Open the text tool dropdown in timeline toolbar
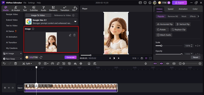Screen dimensions: 204x95 (48, 64)
